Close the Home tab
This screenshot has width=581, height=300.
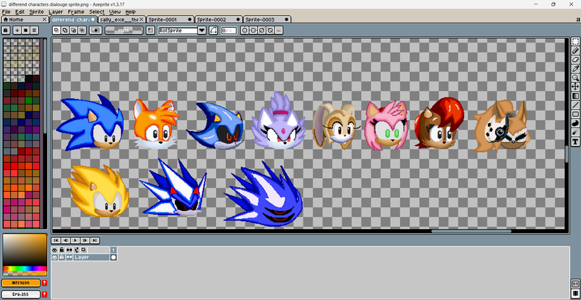pos(45,19)
